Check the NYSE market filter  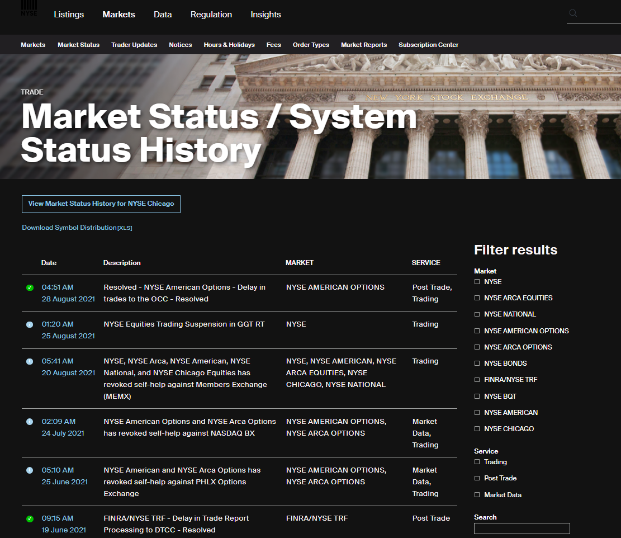[x=477, y=282]
